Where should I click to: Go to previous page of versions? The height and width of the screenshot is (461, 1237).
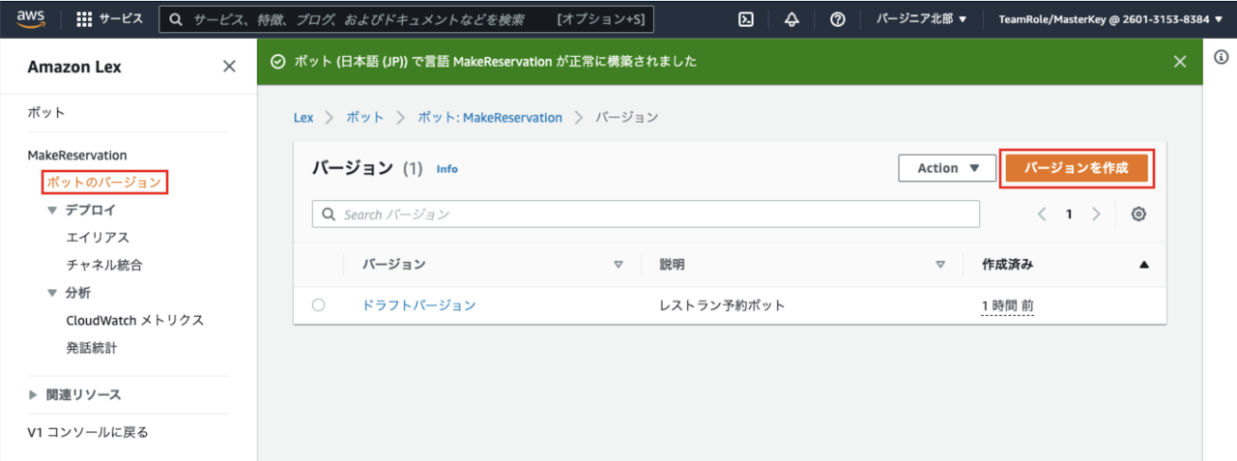coord(1042,215)
